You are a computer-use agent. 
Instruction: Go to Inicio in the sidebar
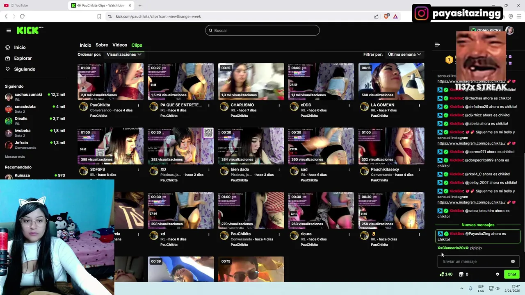[x=20, y=47]
